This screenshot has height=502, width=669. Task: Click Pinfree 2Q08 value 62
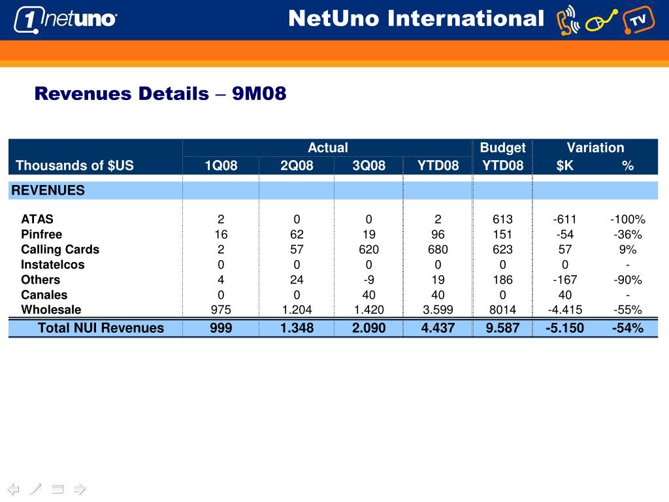297,235
